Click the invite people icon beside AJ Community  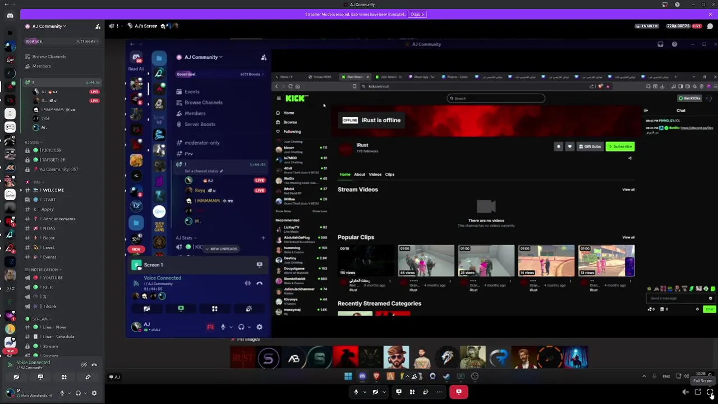(98, 26)
